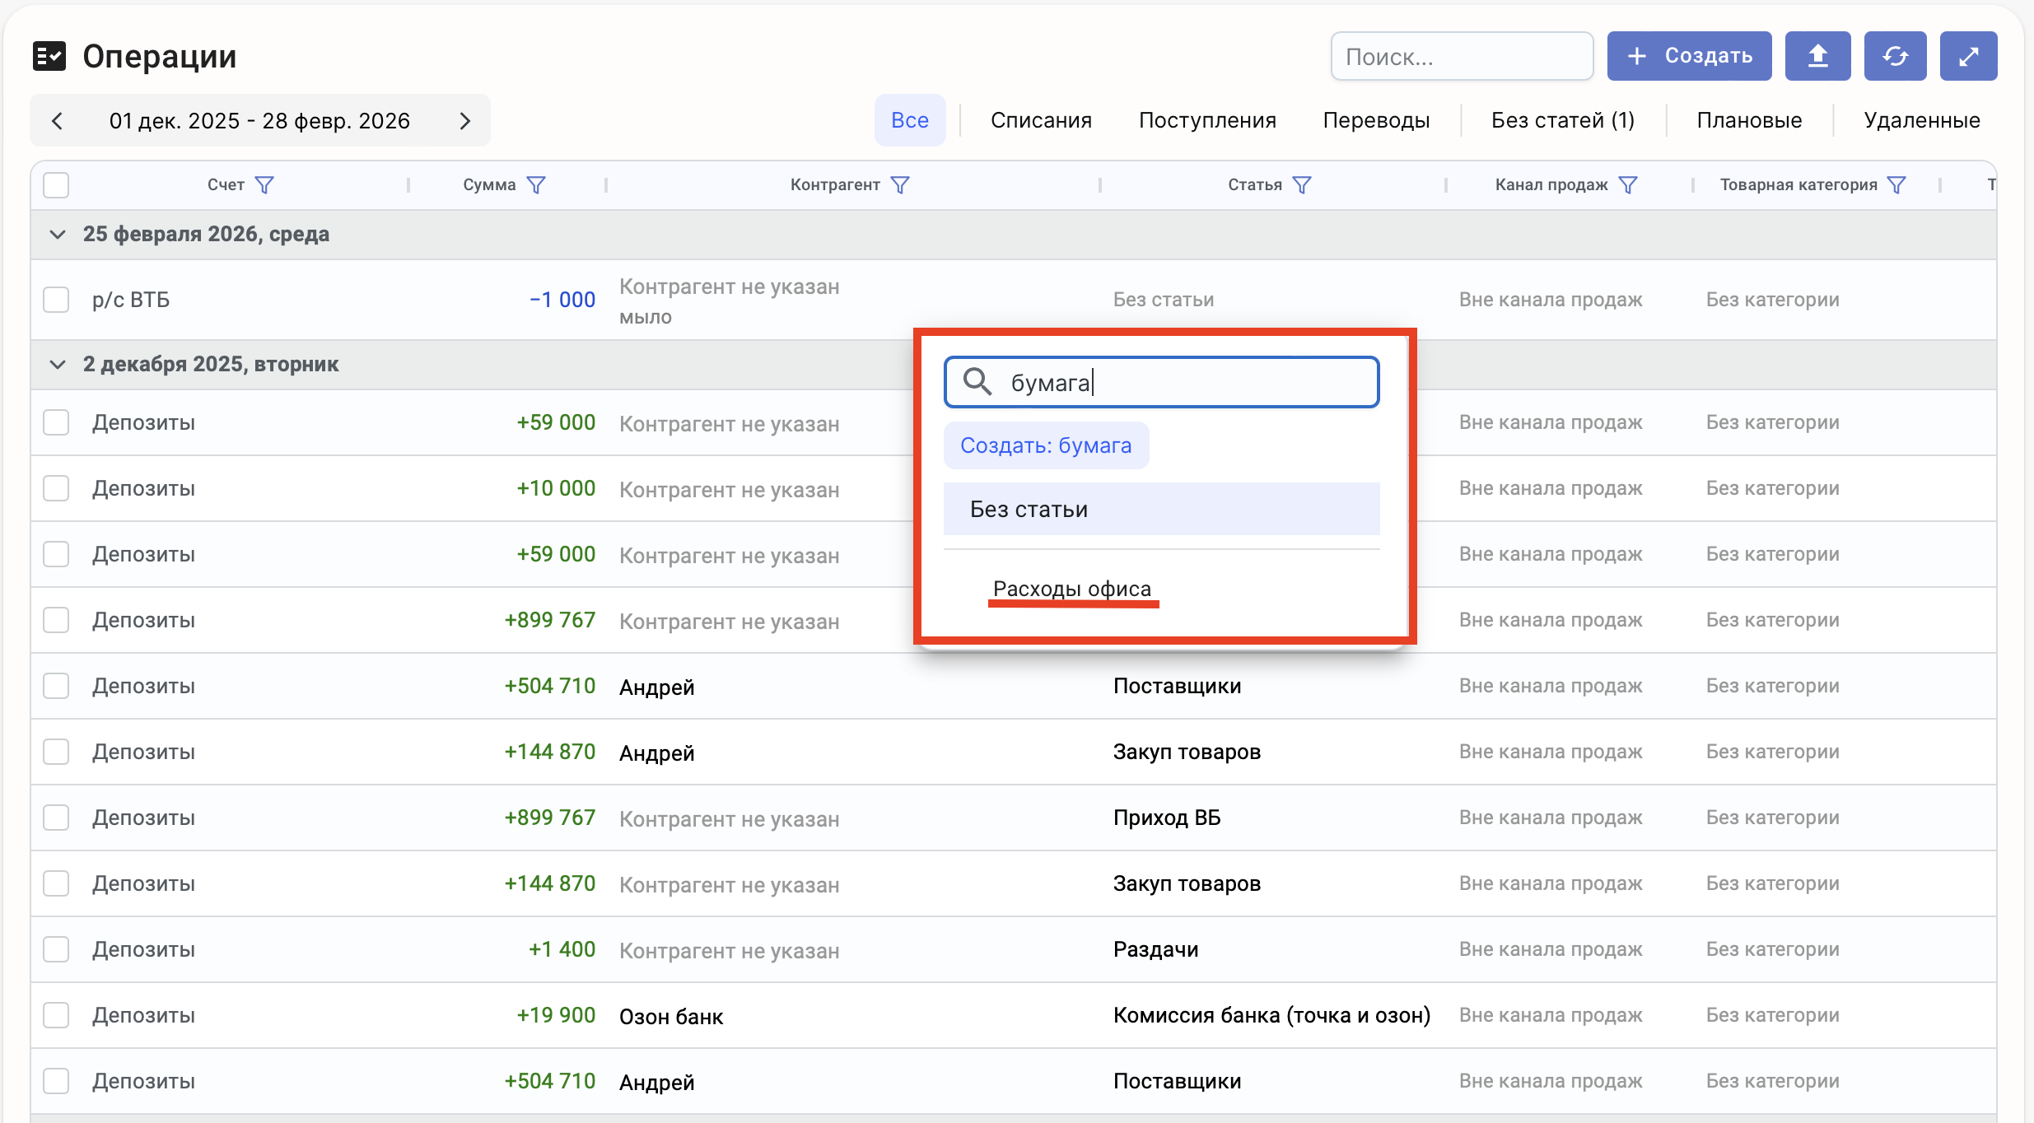Click the refresh sync icon button
The image size is (2034, 1123).
1895,56
